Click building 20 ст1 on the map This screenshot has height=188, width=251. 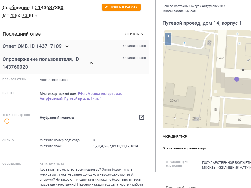tap(174, 100)
